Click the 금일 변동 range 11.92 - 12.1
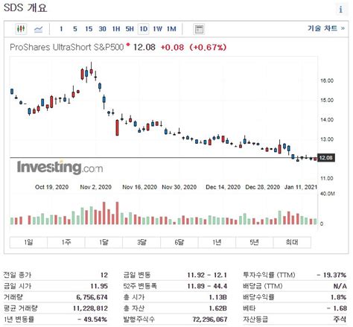This screenshot has width=353, height=327. point(207,275)
